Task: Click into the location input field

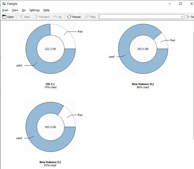Action: tap(140, 17)
